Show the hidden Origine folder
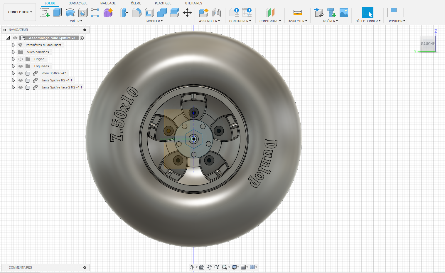Screen dimensions: 445x273 [21, 59]
